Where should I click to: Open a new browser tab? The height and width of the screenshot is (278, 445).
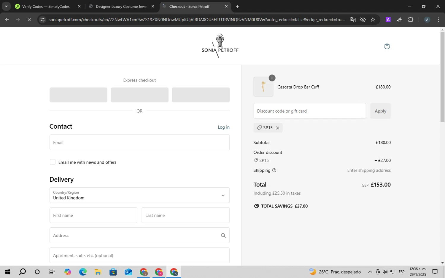pyautogui.click(x=237, y=6)
